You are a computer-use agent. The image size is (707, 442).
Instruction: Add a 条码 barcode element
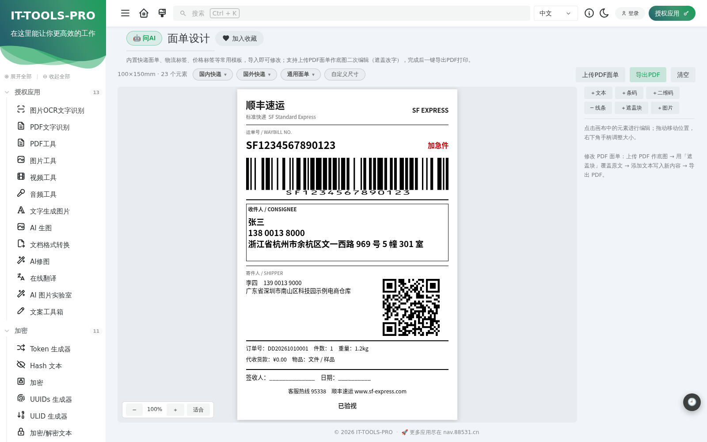click(x=629, y=93)
